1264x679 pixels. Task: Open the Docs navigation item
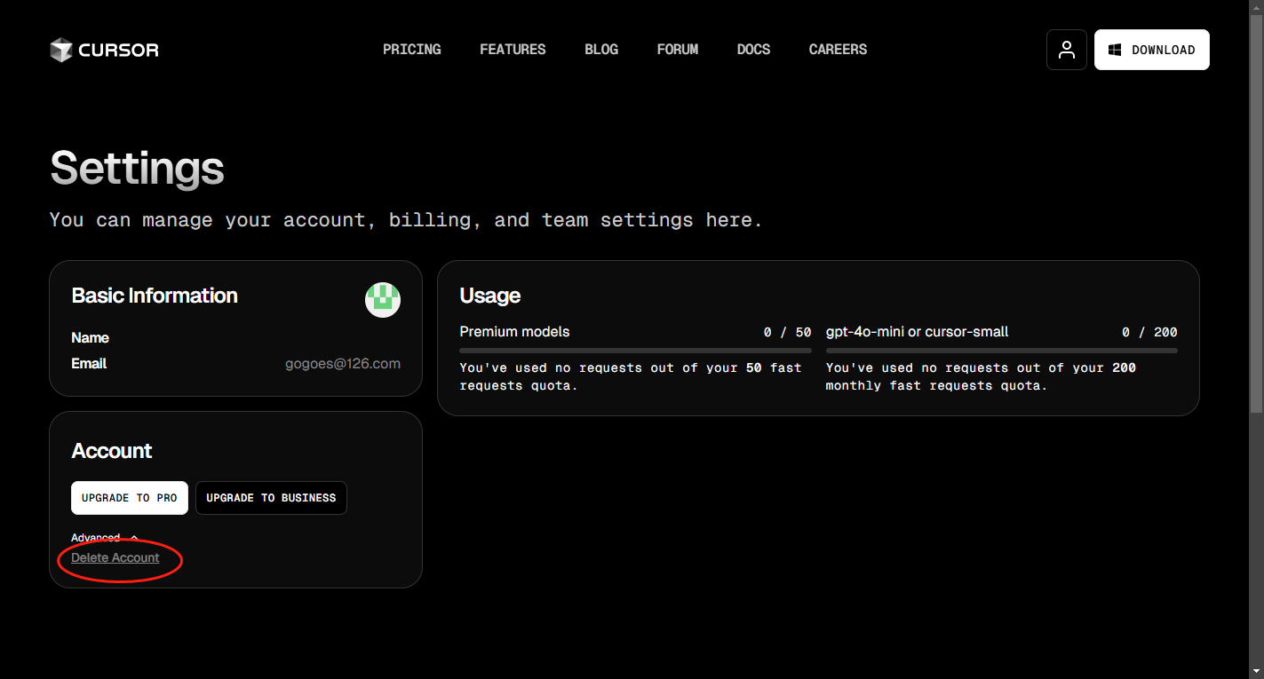click(x=753, y=50)
